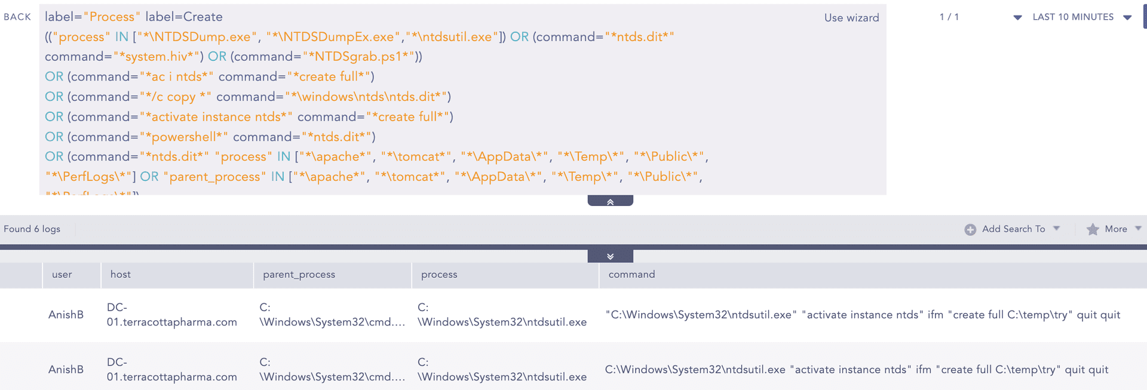Open the Add Search To dropdown arrow
Screen dimensions: 1147x390
pos(1056,229)
